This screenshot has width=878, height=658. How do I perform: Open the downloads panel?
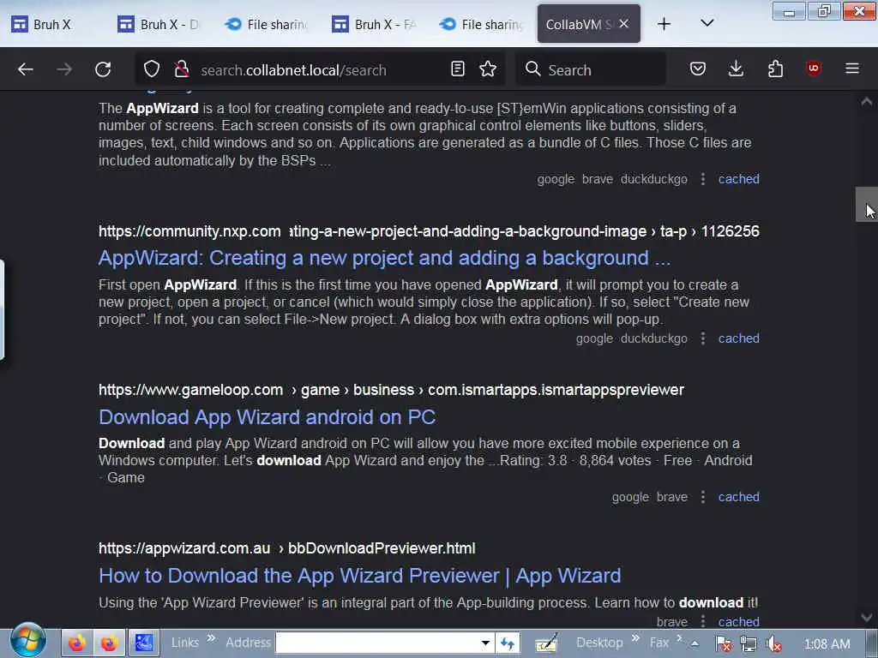coord(737,69)
